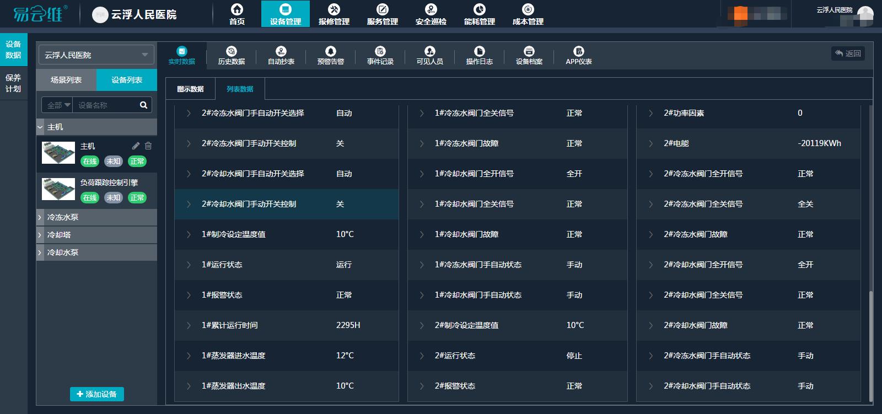Screen dimensions: 882x414
Task: Go to 能耗管理 in top navigation
Action: (480, 14)
